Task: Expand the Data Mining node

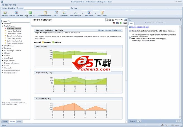Action: click(3, 46)
